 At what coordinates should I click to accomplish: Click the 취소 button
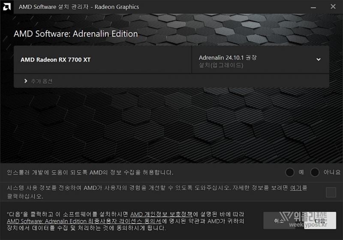coord(279,221)
